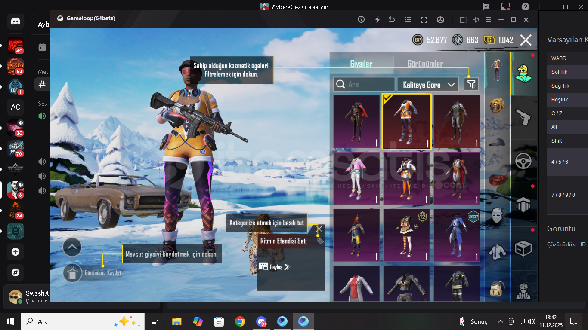Open Discord direct messages home icon

(x=15, y=21)
